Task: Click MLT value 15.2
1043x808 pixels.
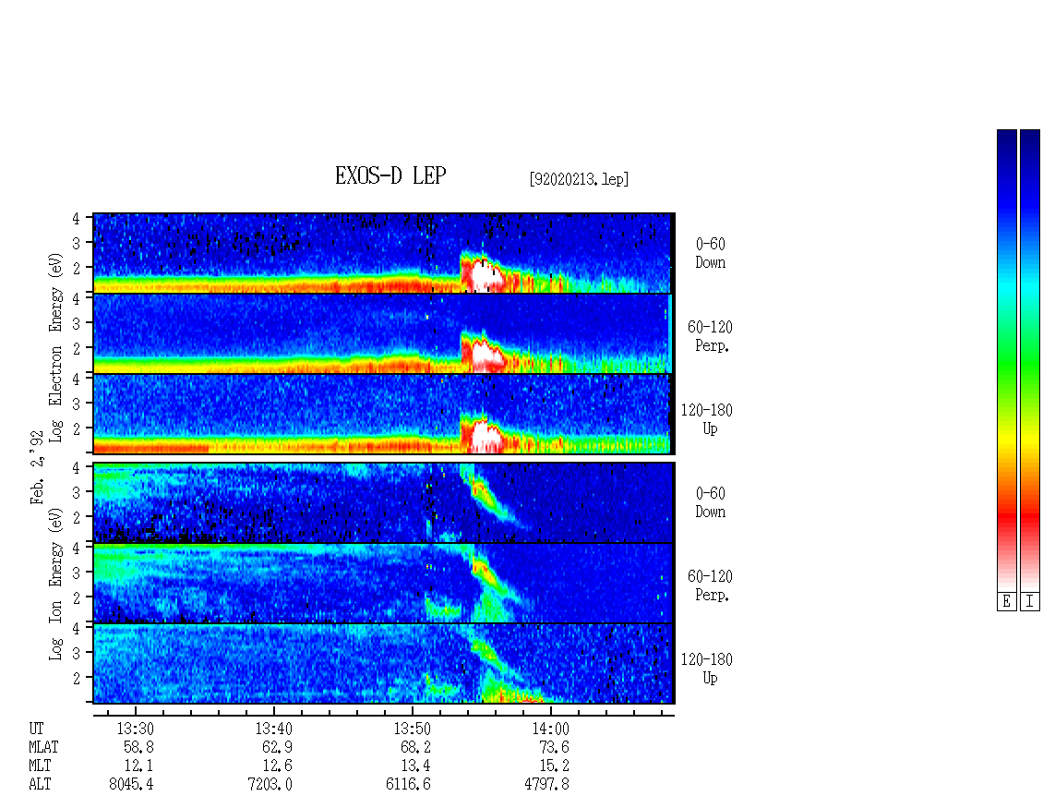Action: click(554, 766)
